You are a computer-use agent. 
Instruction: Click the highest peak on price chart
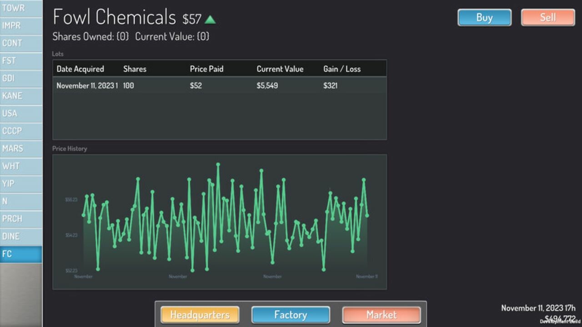pos(218,164)
